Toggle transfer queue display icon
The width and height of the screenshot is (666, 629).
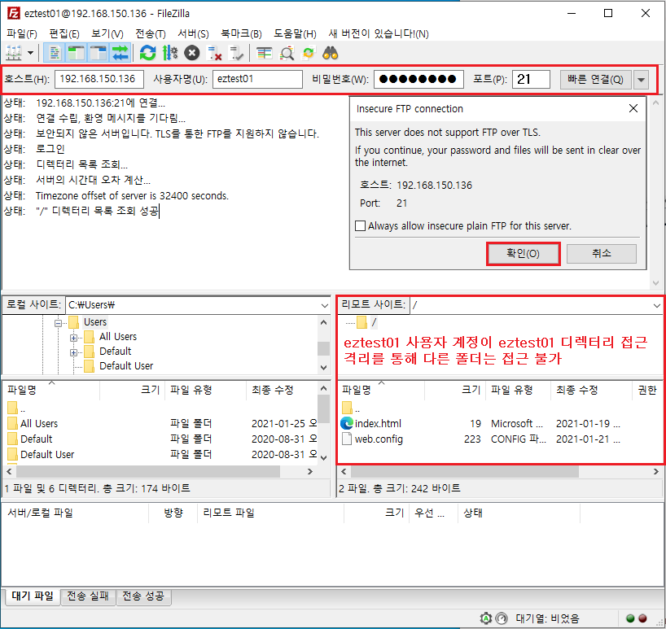120,53
